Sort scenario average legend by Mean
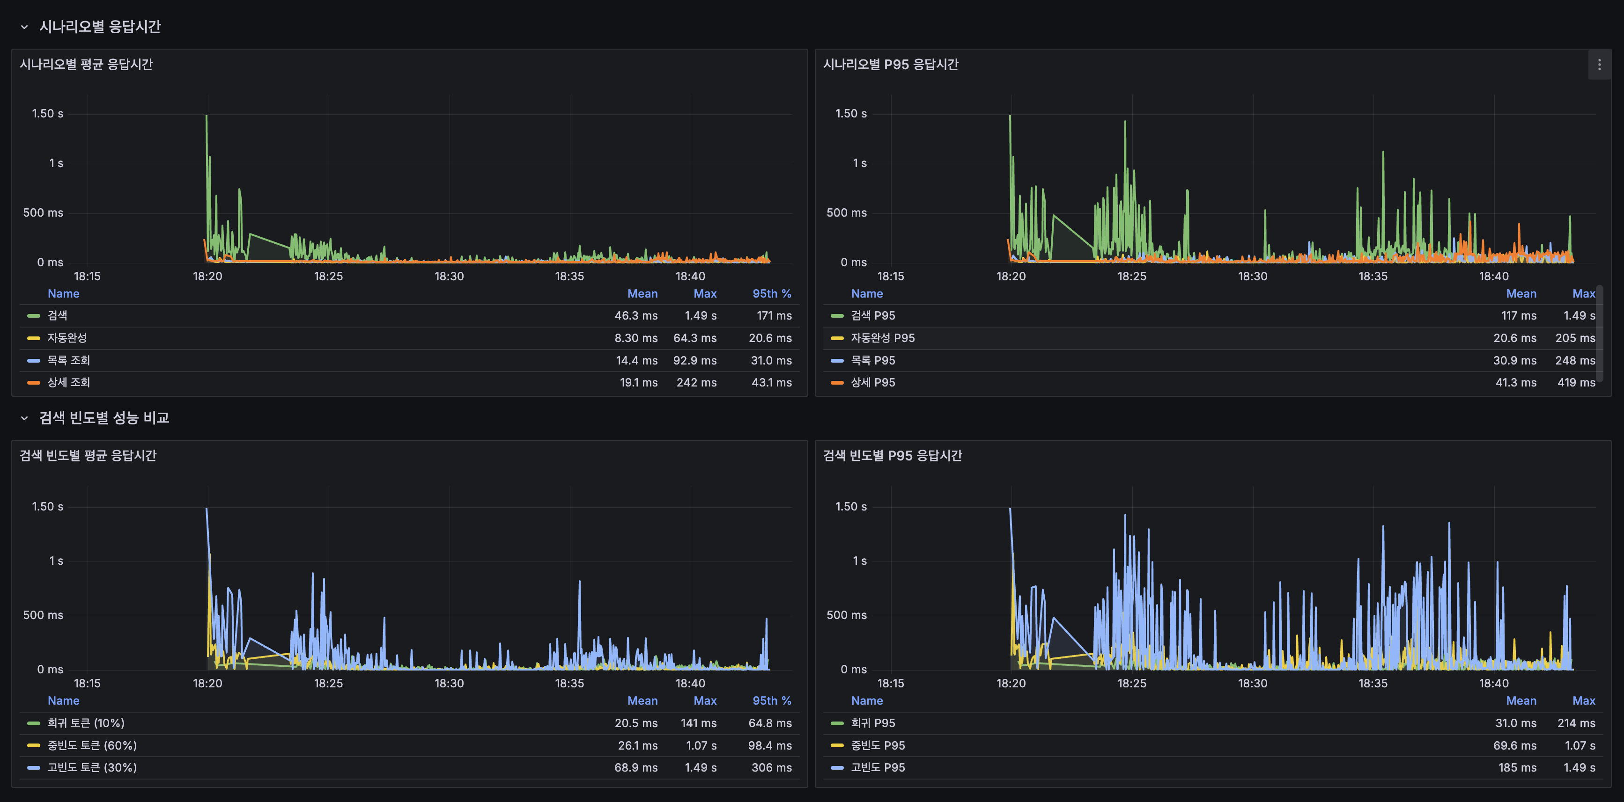The image size is (1624, 802). coord(642,293)
